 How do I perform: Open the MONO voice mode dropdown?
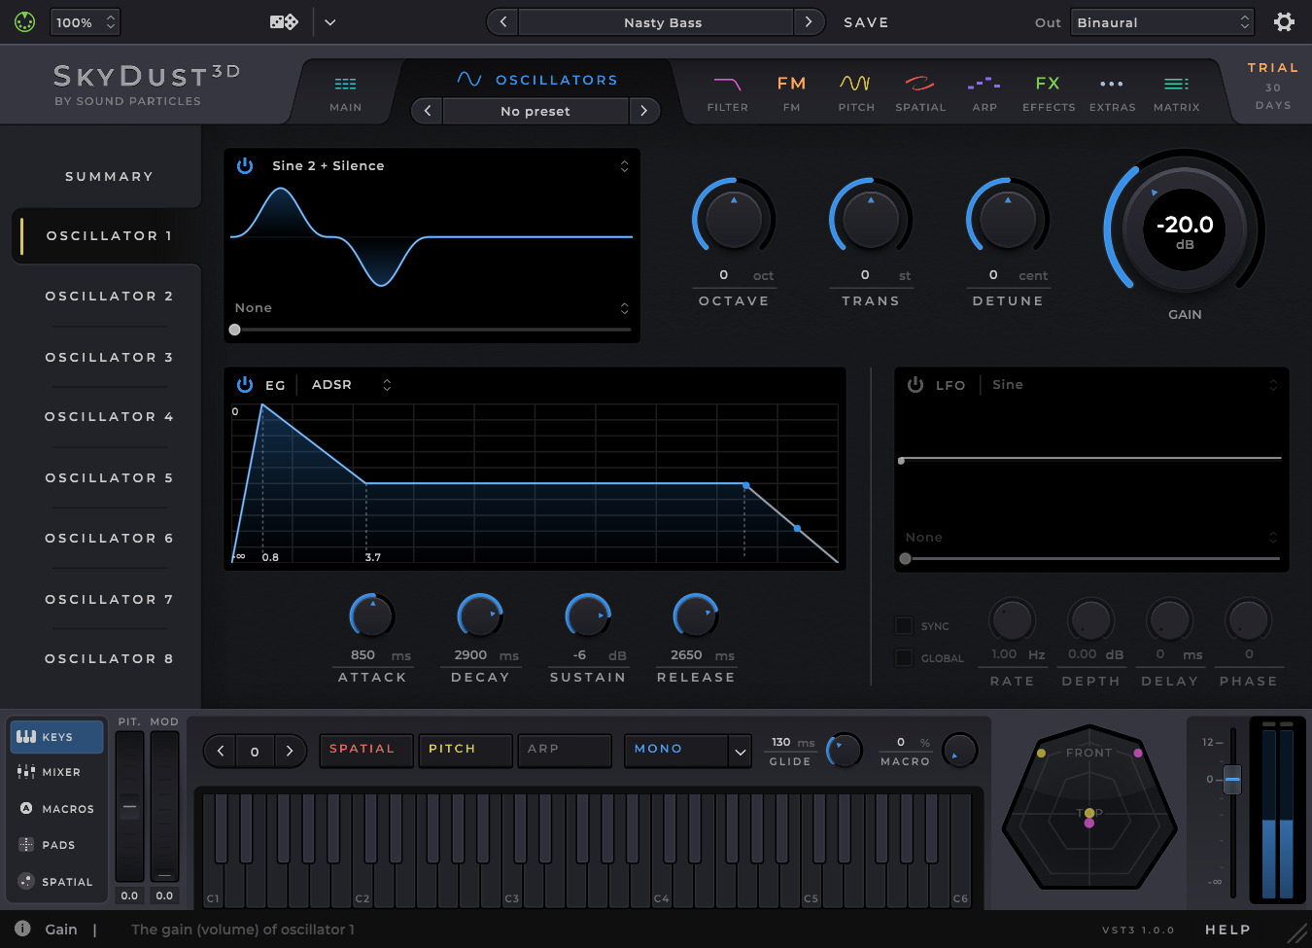click(688, 750)
